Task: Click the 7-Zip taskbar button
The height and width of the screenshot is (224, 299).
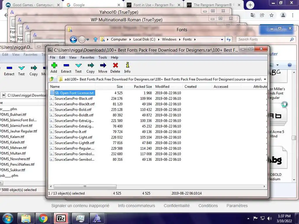Action: click(61, 218)
